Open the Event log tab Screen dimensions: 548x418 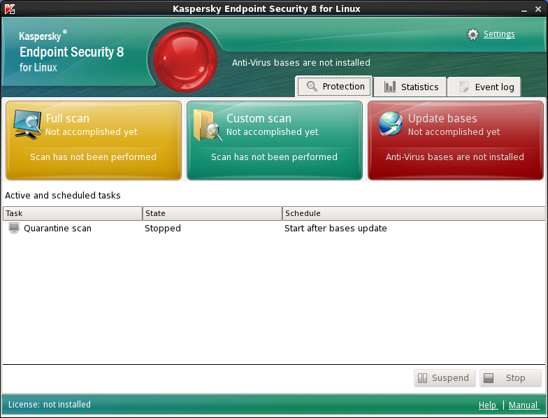point(484,87)
